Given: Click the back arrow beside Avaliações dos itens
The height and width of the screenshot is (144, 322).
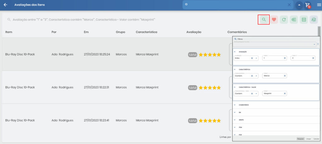Looking at the screenshot, I should tap(5, 5).
